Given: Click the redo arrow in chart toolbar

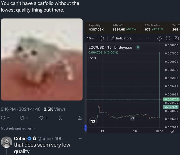Looking at the screenshot, I should tap(147, 38).
